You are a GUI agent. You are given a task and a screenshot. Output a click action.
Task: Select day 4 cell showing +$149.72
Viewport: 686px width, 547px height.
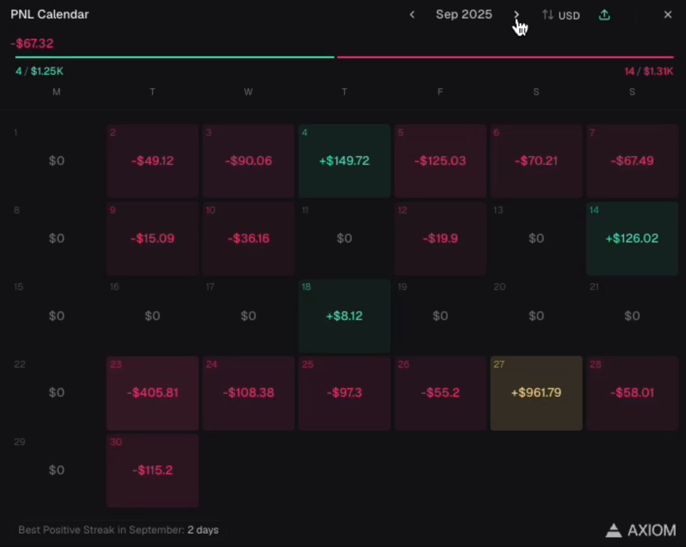coord(344,161)
